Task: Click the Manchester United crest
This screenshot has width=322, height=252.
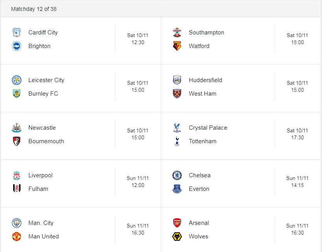Action: (16, 237)
